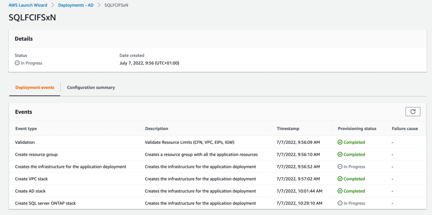
Task: Refresh the Events list
Action: pyautogui.click(x=413, y=111)
